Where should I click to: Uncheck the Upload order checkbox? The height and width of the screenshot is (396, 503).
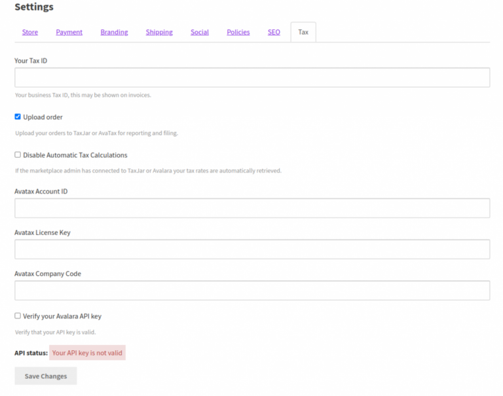pos(18,117)
